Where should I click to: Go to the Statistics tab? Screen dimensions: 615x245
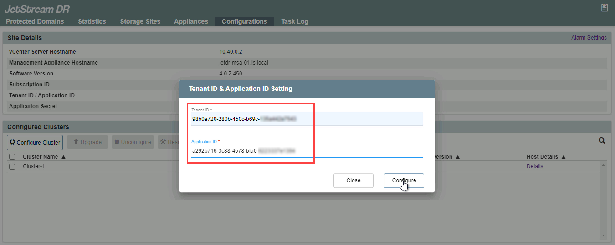click(92, 21)
